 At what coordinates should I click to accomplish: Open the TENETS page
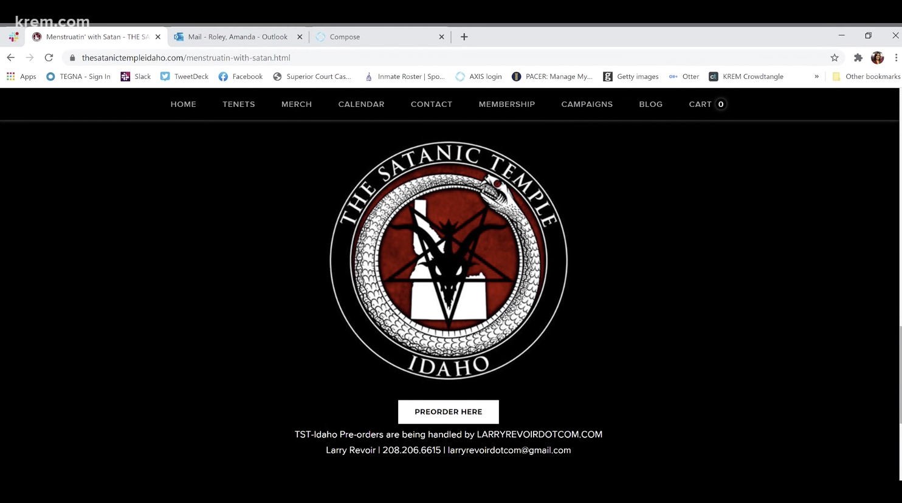pyautogui.click(x=239, y=104)
